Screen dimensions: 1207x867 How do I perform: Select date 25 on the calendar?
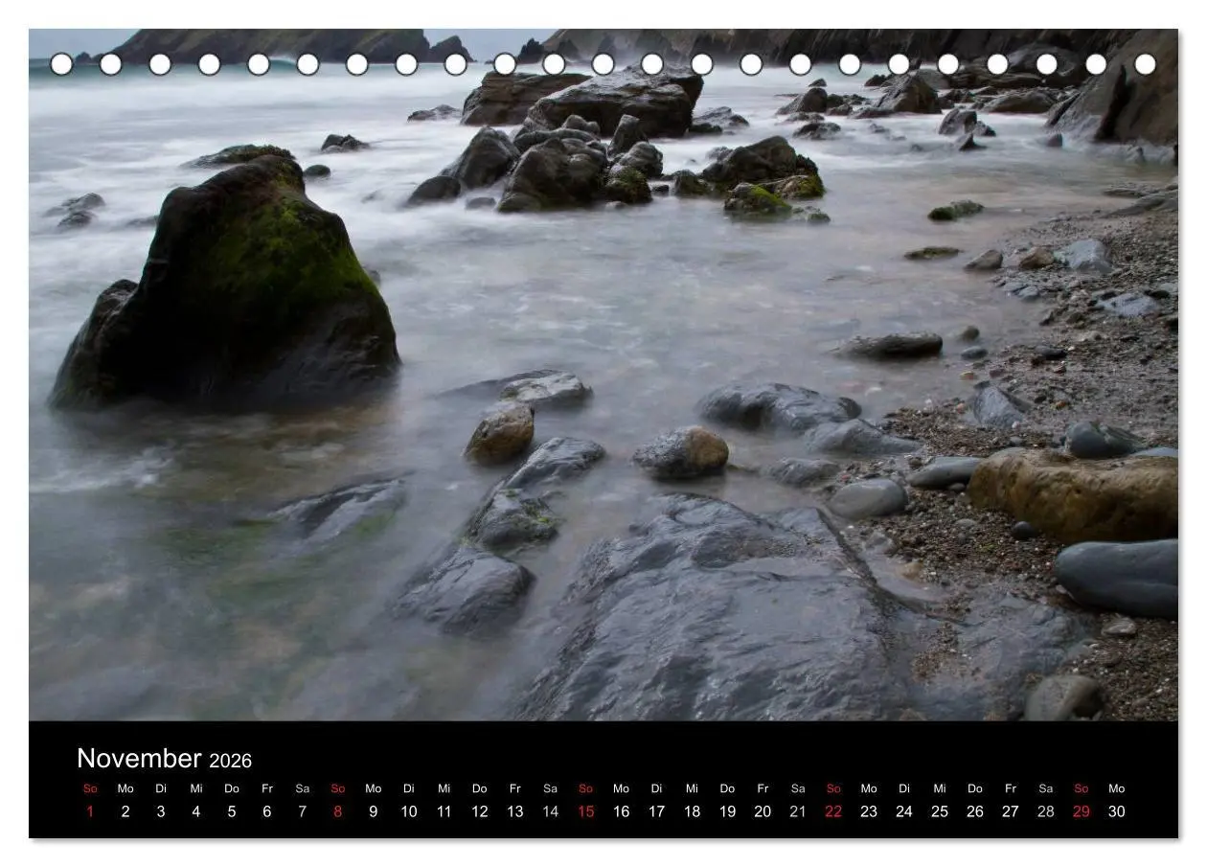pyautogui.click(x=940, y=811)
